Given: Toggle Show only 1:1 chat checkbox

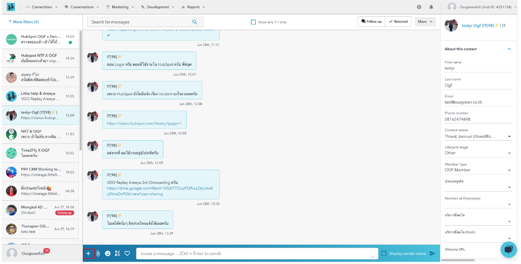Looking at the screenshot, I should pos(253,22).
